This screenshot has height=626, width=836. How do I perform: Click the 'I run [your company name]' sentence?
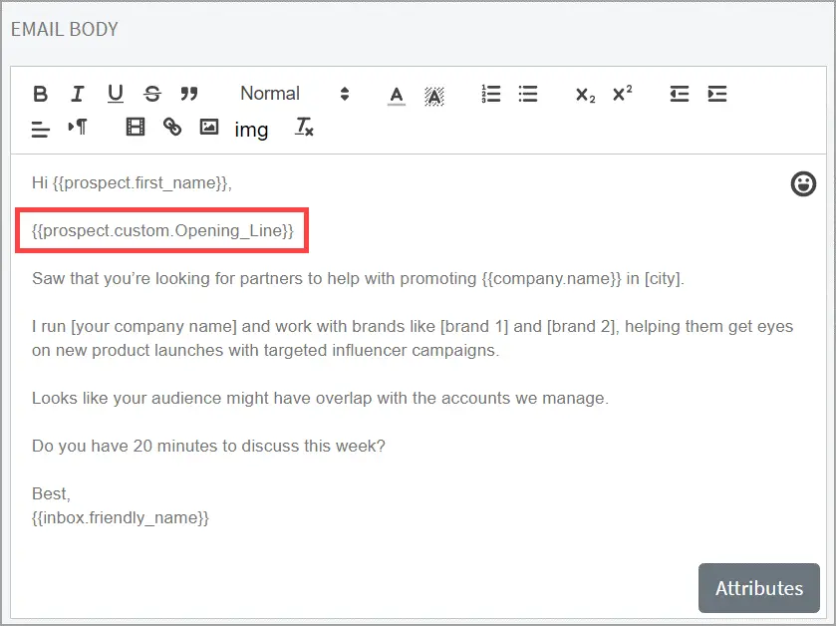tap(413, 326)
